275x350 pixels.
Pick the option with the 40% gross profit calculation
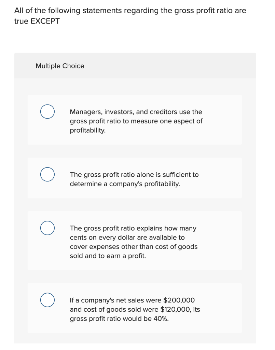(134, 309)
